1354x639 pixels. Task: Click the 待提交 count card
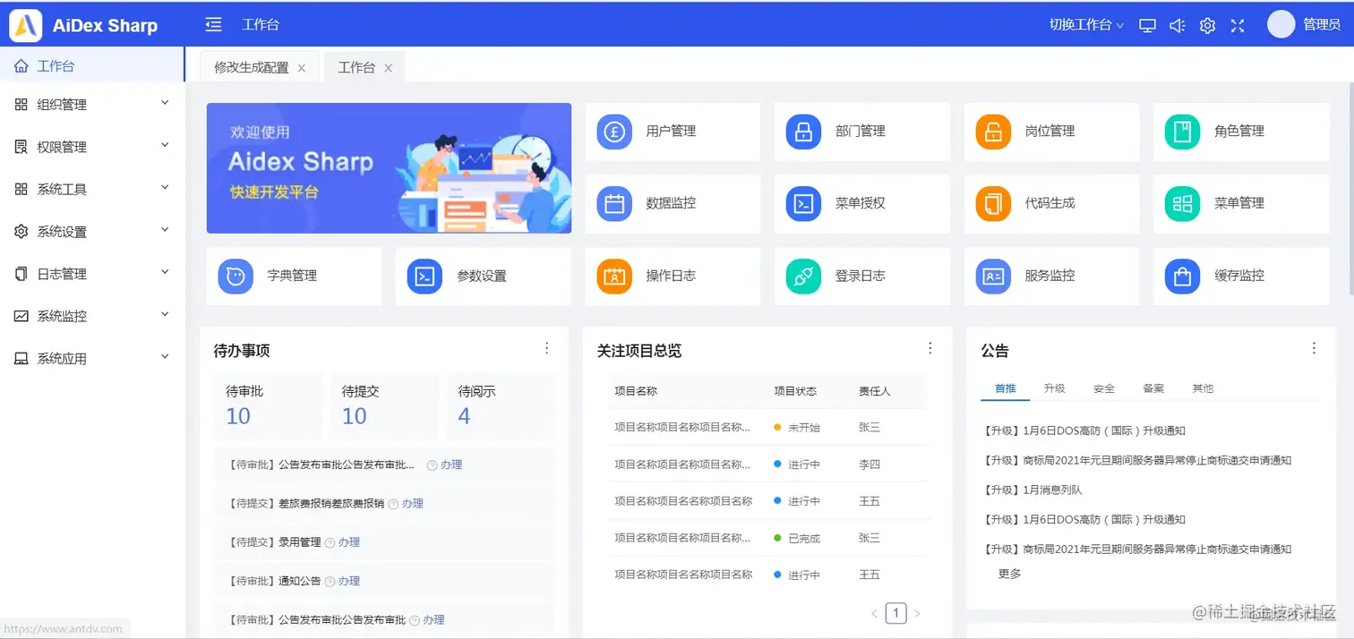pyautogui.click(x=384, y=405)
